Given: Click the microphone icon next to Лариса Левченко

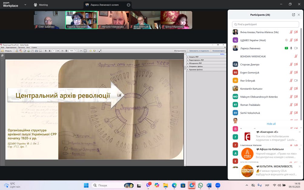Looking at the screenshot, I should 291,48.
